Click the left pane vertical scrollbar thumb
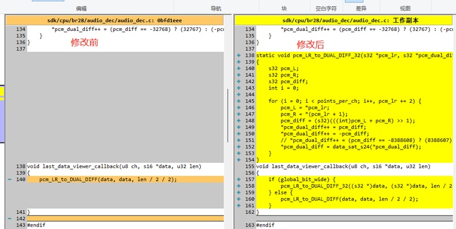The width and height of the screenshot is (456, 229). point(228,115)
